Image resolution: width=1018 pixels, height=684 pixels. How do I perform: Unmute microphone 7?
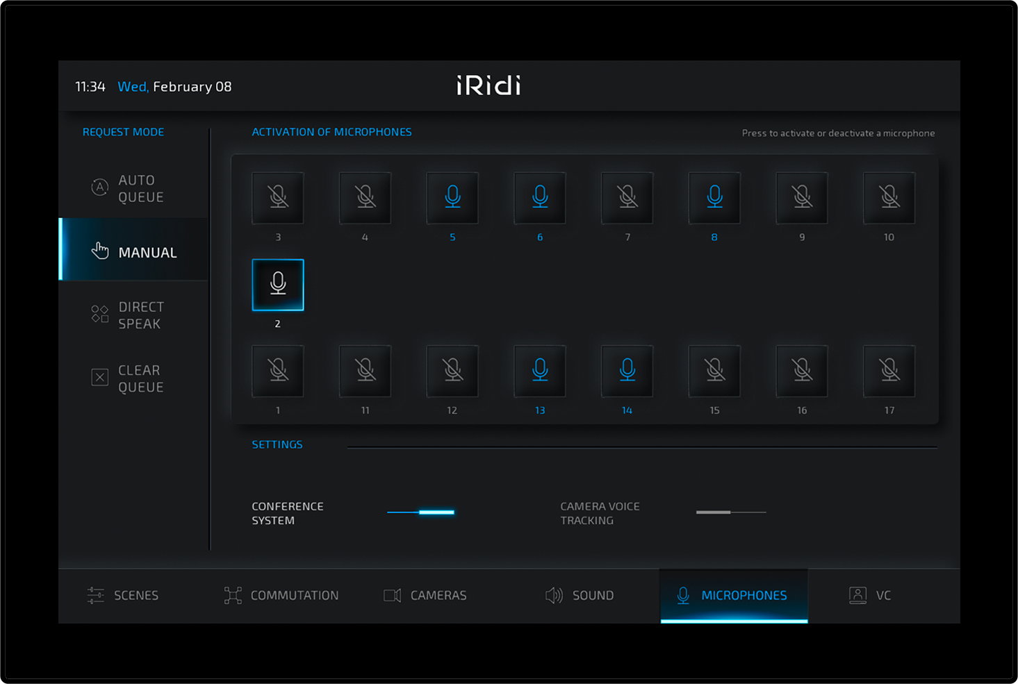627,198
